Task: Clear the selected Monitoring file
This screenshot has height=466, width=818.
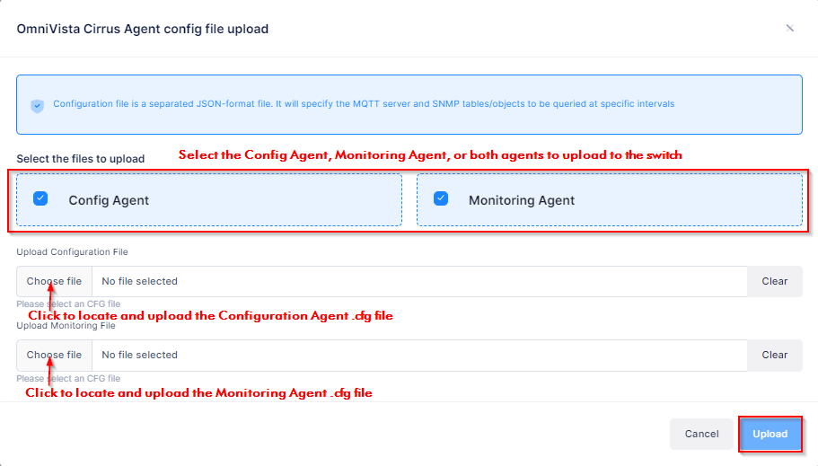Action: coord(774,355)
